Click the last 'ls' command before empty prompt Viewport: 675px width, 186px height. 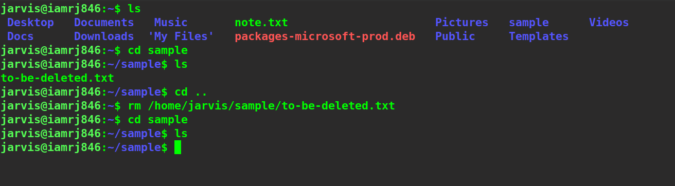pyautogui.click(x=181, y=134)
